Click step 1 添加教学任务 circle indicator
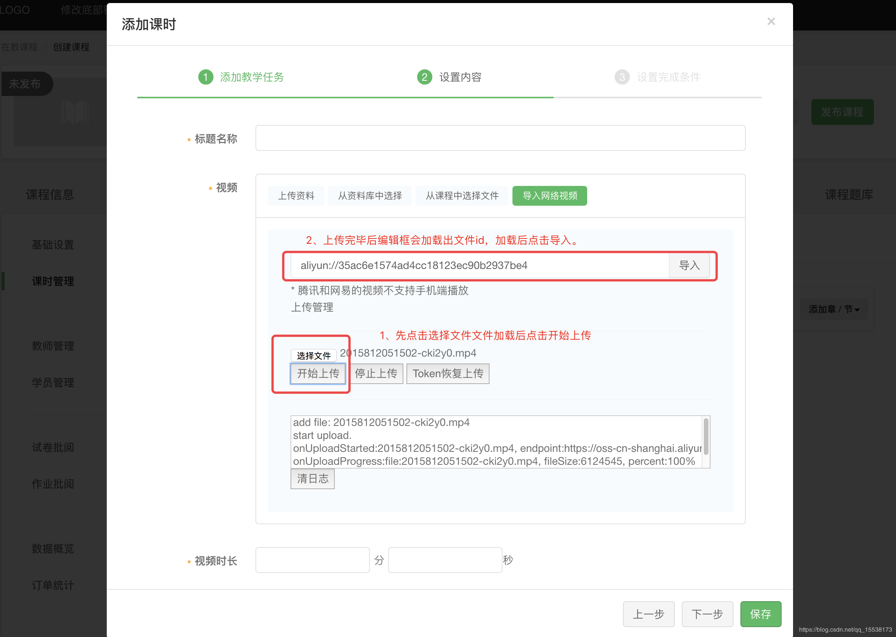 (x=205, y=77)
